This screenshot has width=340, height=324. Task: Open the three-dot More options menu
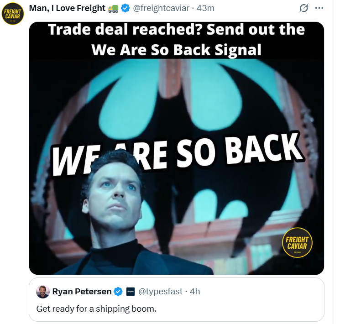click(x=319, y=9)
